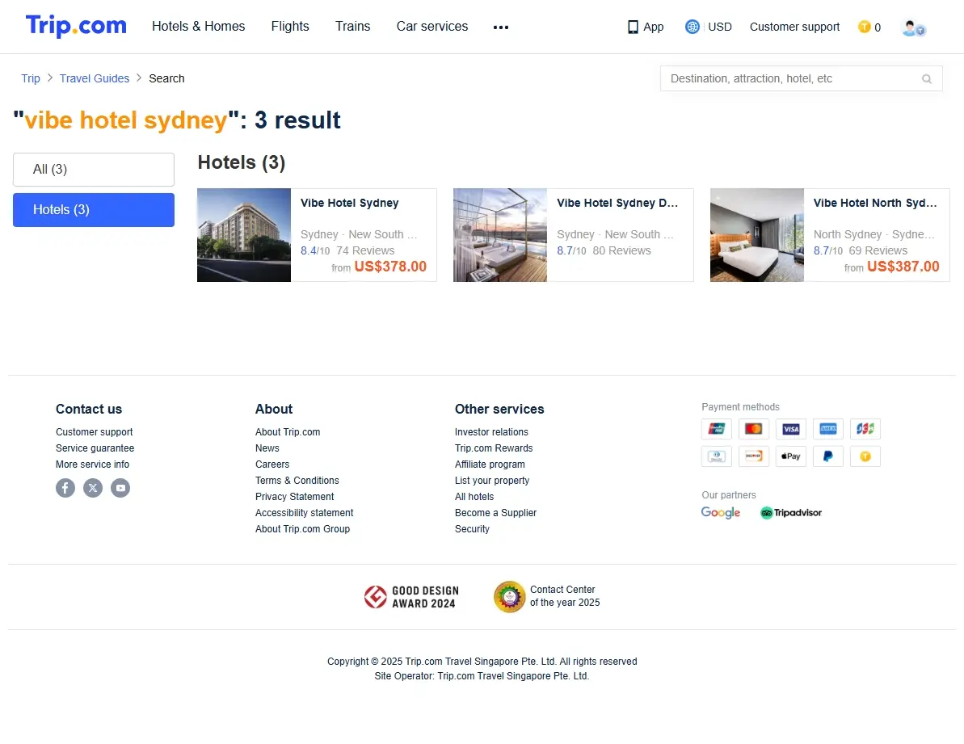Click Contact Center of the year badge

(x=546, y=596)
